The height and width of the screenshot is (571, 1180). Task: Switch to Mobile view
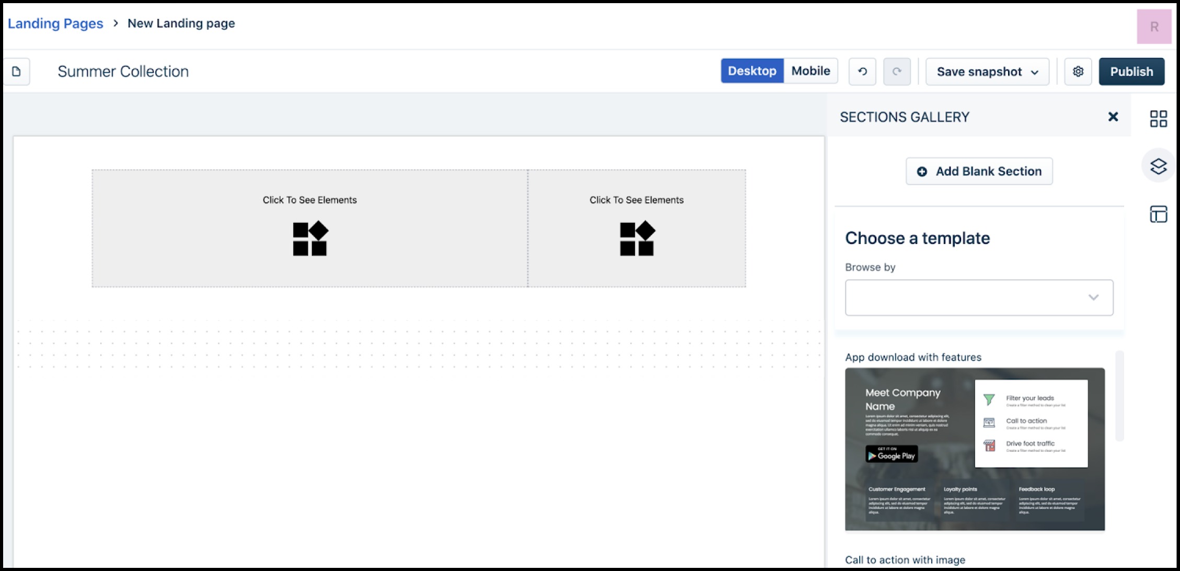[811, 71]
